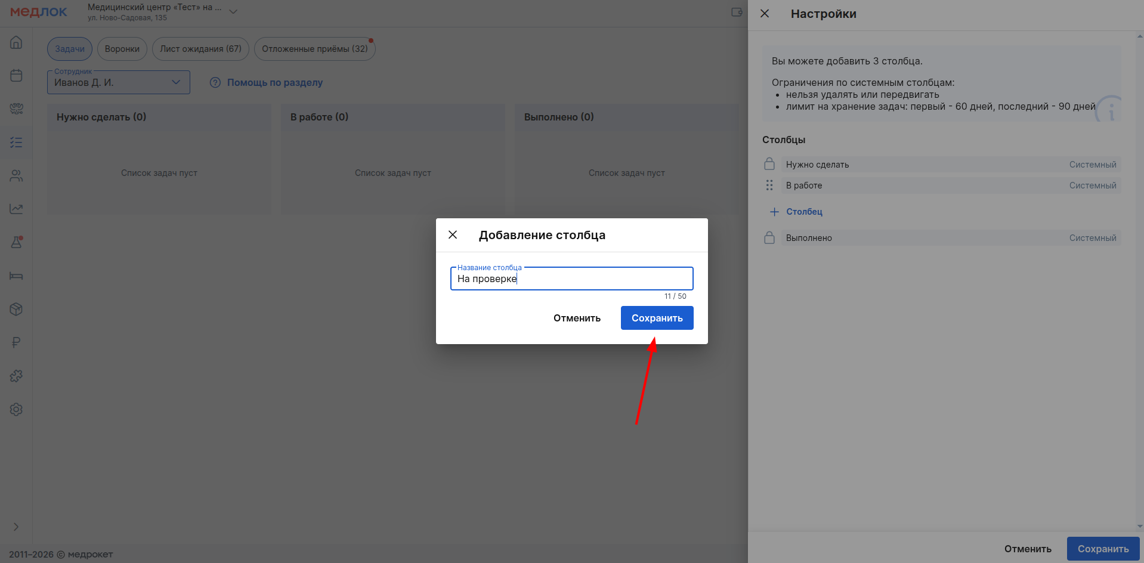The height and width of the screenshot is (563, 1144).
Task: Open the warehouse box sidebar icon
Action: pyautogui.click(x=16, y=309)
